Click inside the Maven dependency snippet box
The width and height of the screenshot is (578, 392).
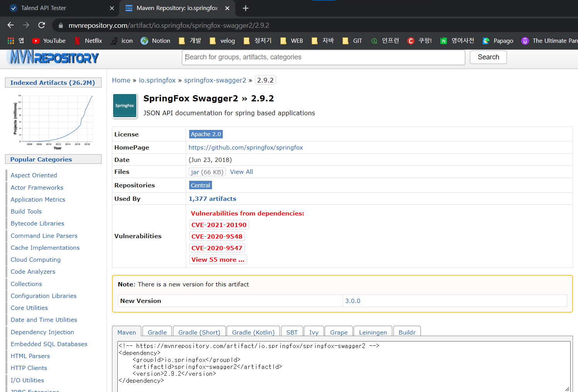[x=344, y=366]
